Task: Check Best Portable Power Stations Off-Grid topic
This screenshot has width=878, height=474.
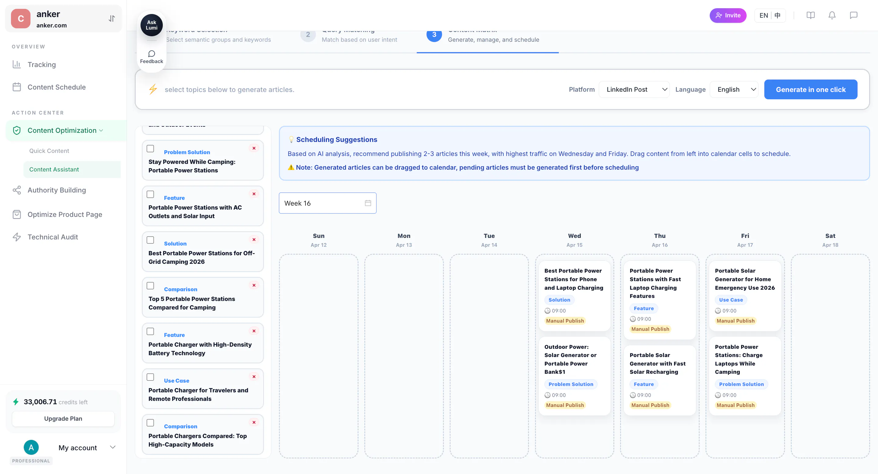Action: tap(150, 240)
